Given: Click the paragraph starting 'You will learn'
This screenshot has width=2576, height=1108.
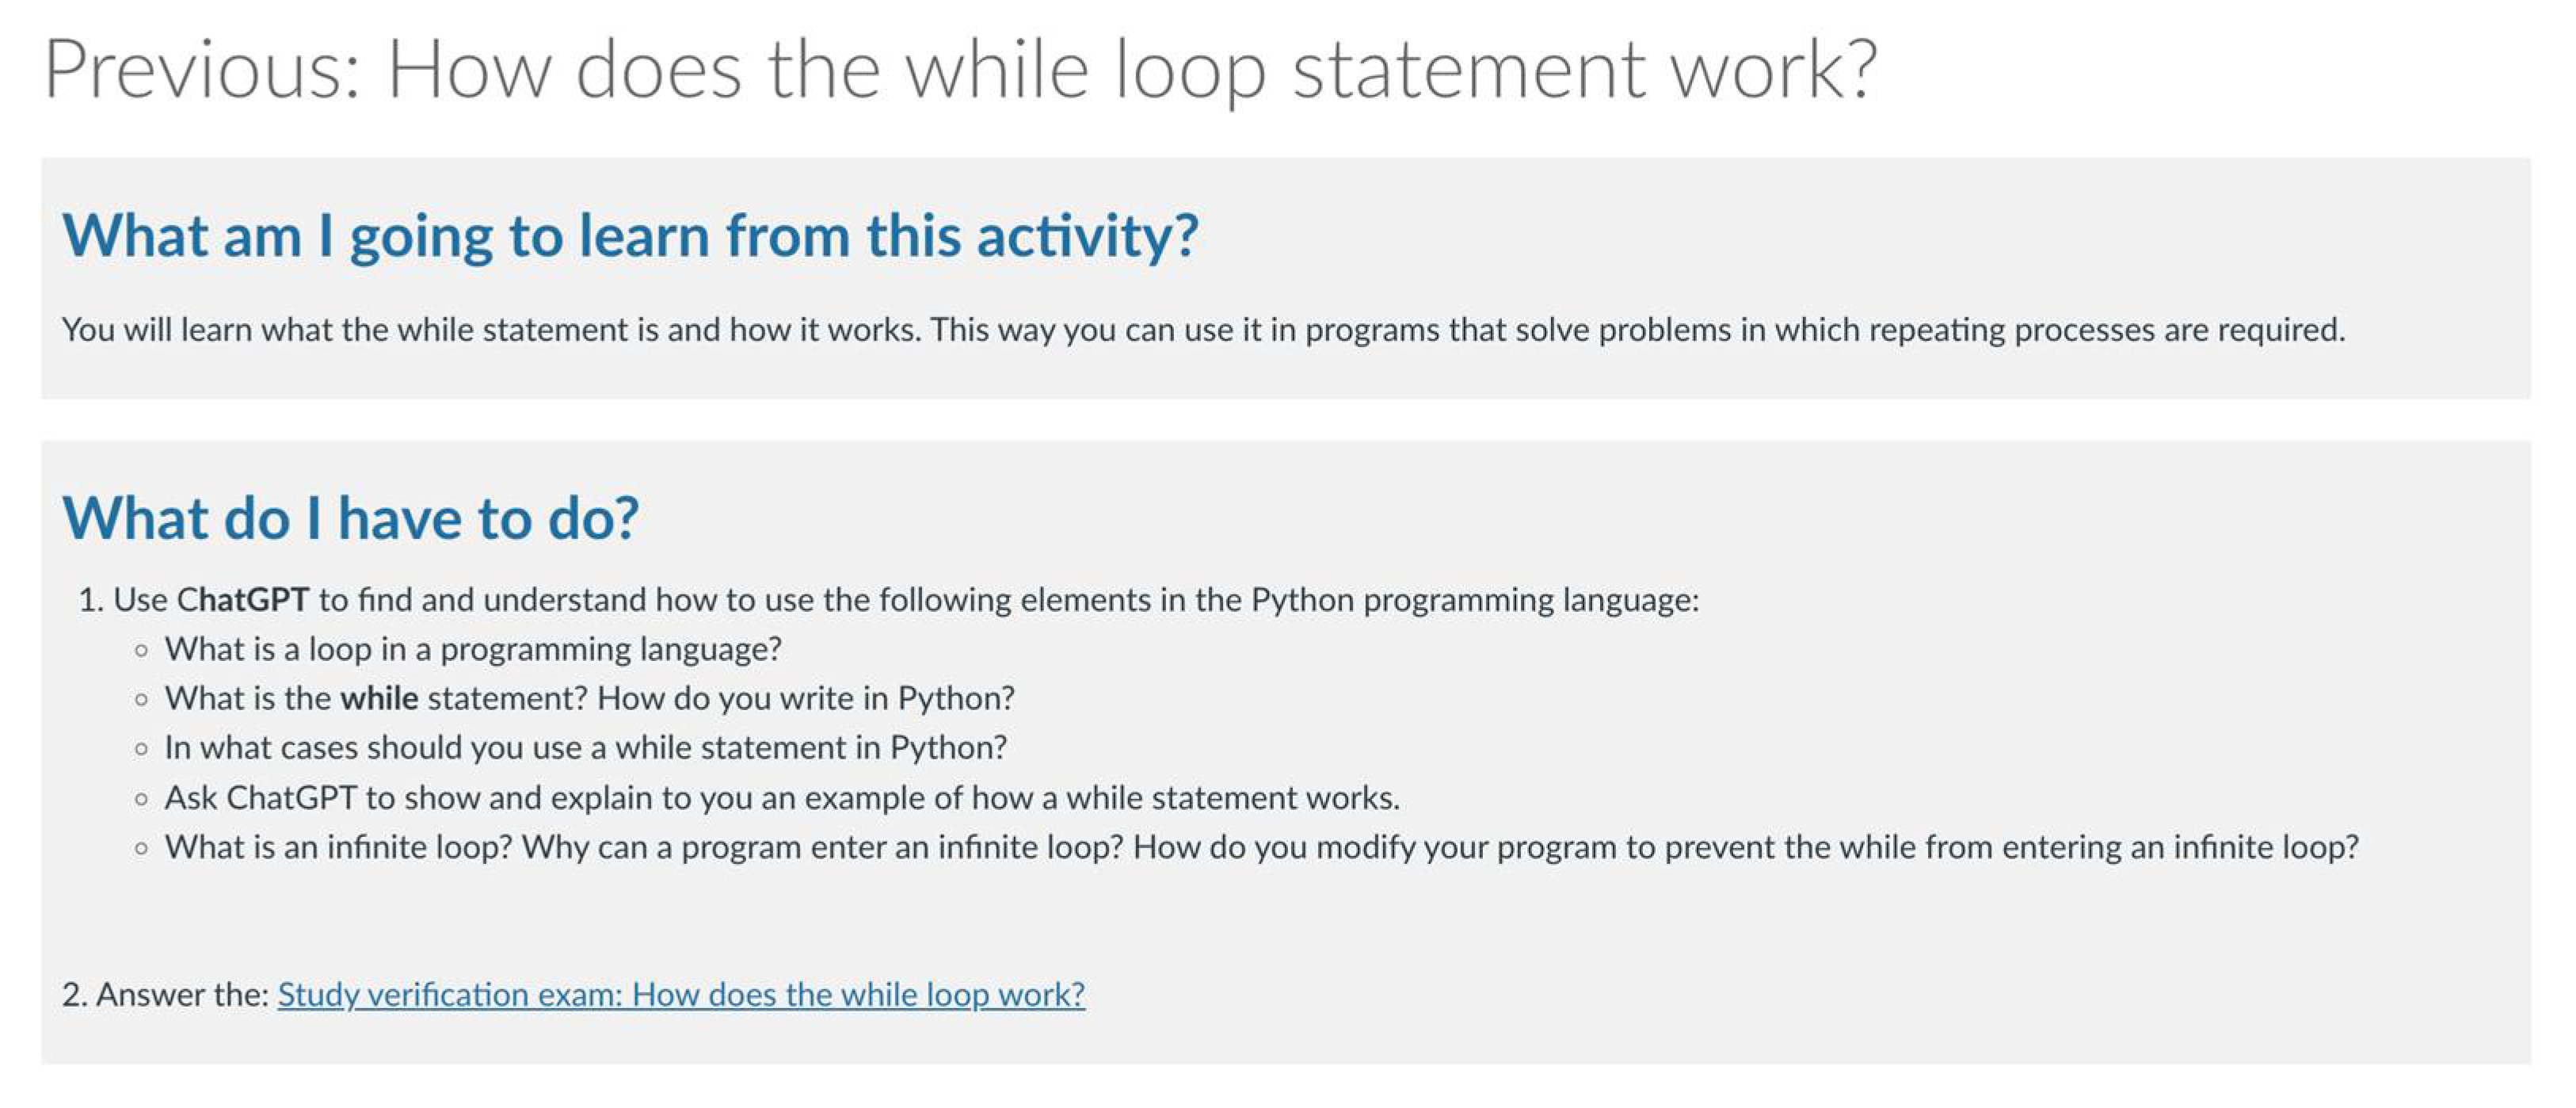Looking at the screenshot, I should pyautogui.click(x=1200, y=329).
